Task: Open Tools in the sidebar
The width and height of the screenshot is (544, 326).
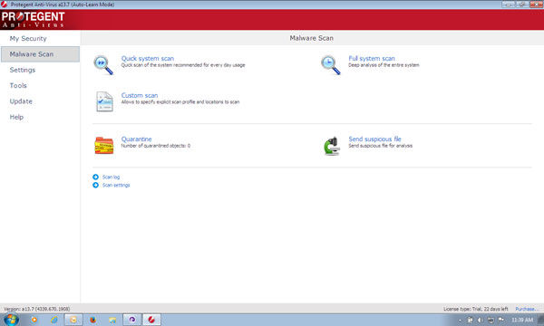Action: [18, 85]
